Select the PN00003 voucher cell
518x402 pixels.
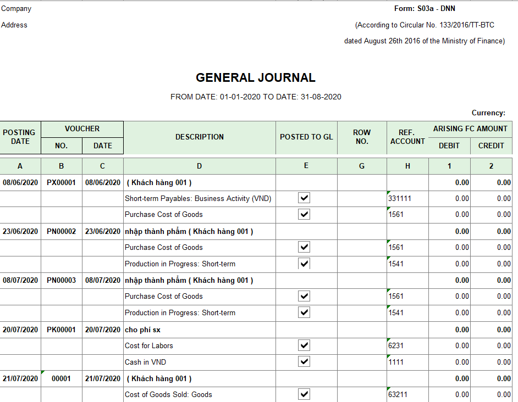click(61, 280)
